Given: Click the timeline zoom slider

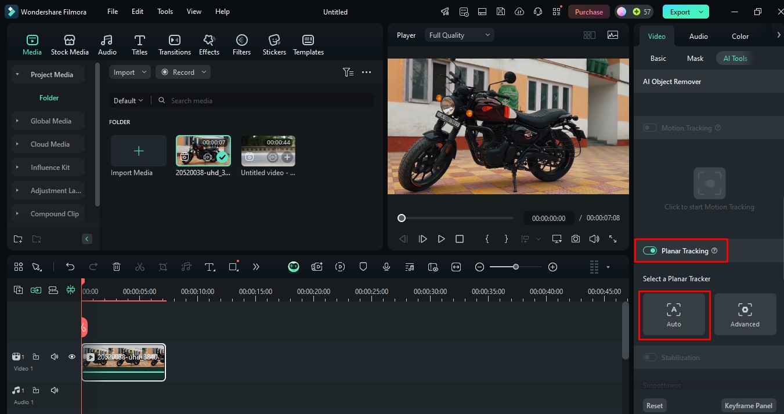Looking at the screenshot, I should [x=515, y=267].
